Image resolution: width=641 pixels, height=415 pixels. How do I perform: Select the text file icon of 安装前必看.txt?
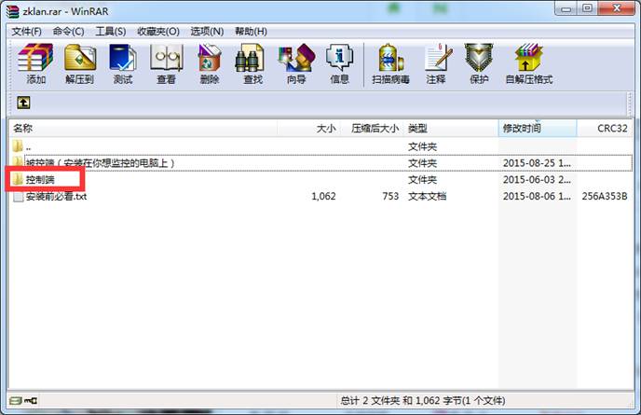18,197
